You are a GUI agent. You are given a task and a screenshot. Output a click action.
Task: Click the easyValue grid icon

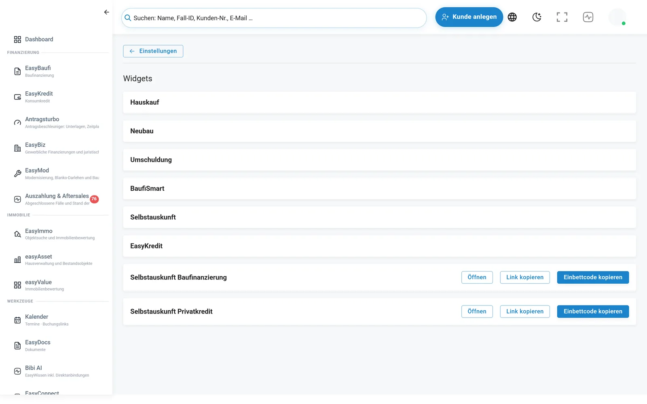point(17,285)
